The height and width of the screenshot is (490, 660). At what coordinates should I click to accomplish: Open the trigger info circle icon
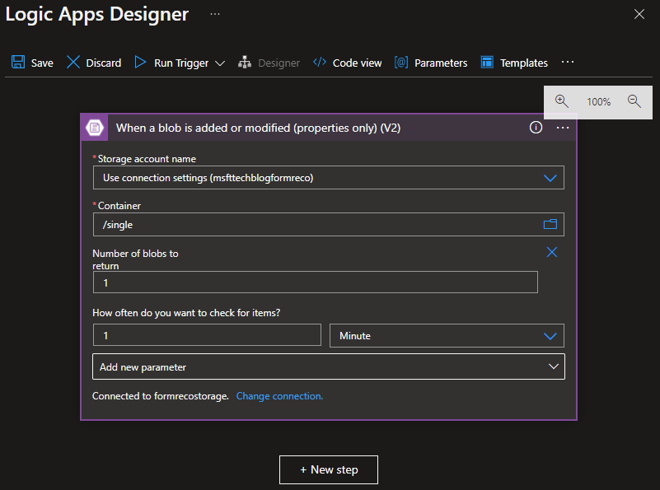[x=536, y=128]
